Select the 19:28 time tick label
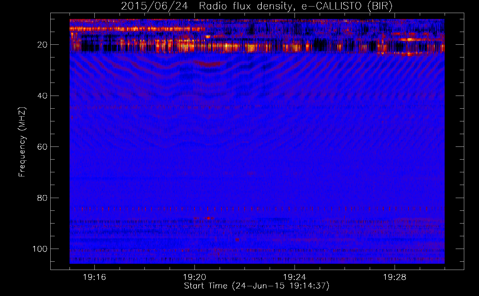 click(x=395, y=277)
